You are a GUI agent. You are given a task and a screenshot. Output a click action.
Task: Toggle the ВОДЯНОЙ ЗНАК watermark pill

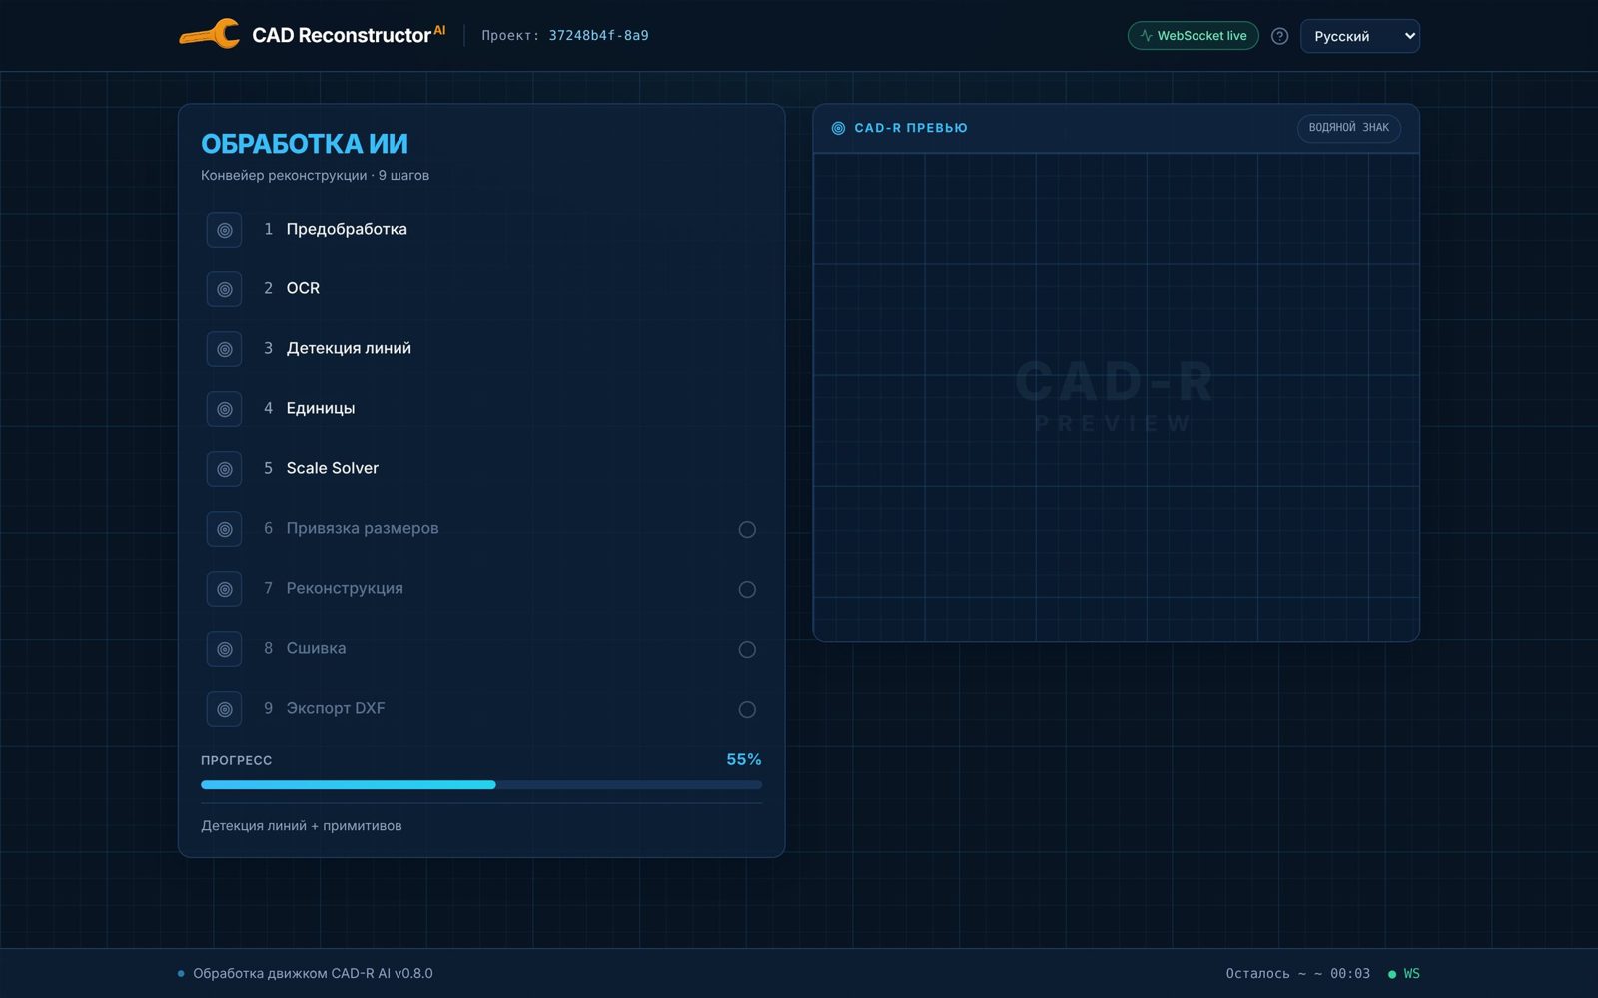point(1348,128)
